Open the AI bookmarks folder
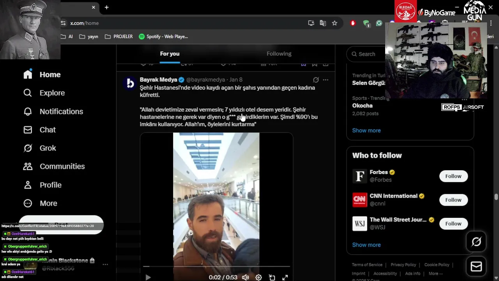The width and height of the screenshot is (499, 281). 67,36
